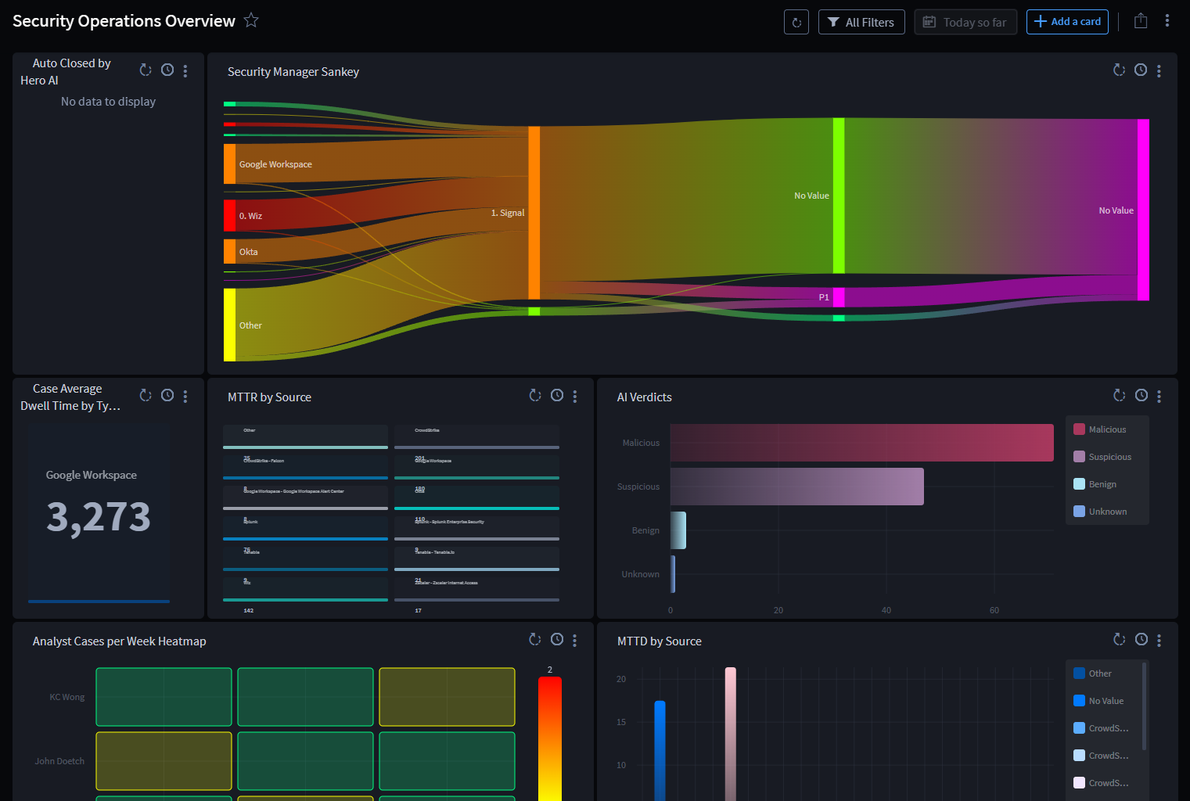Open time settings for Case Average Dwell Time

pos(167,396)
